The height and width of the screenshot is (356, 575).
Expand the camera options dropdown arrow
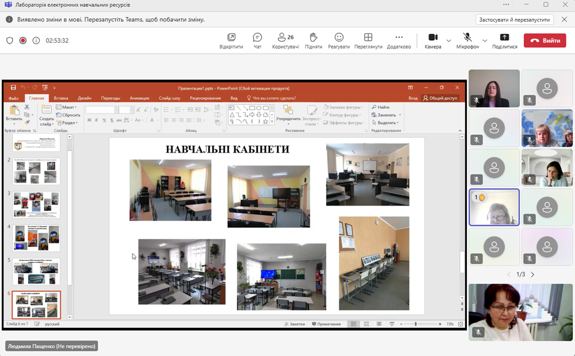coord(448,41)
